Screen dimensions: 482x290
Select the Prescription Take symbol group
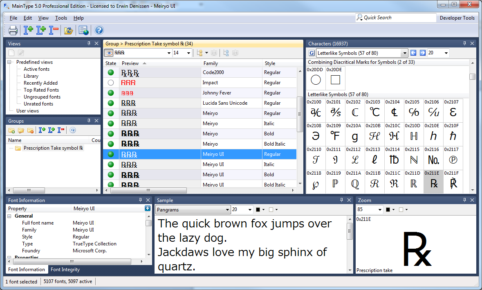coord(53,148)
